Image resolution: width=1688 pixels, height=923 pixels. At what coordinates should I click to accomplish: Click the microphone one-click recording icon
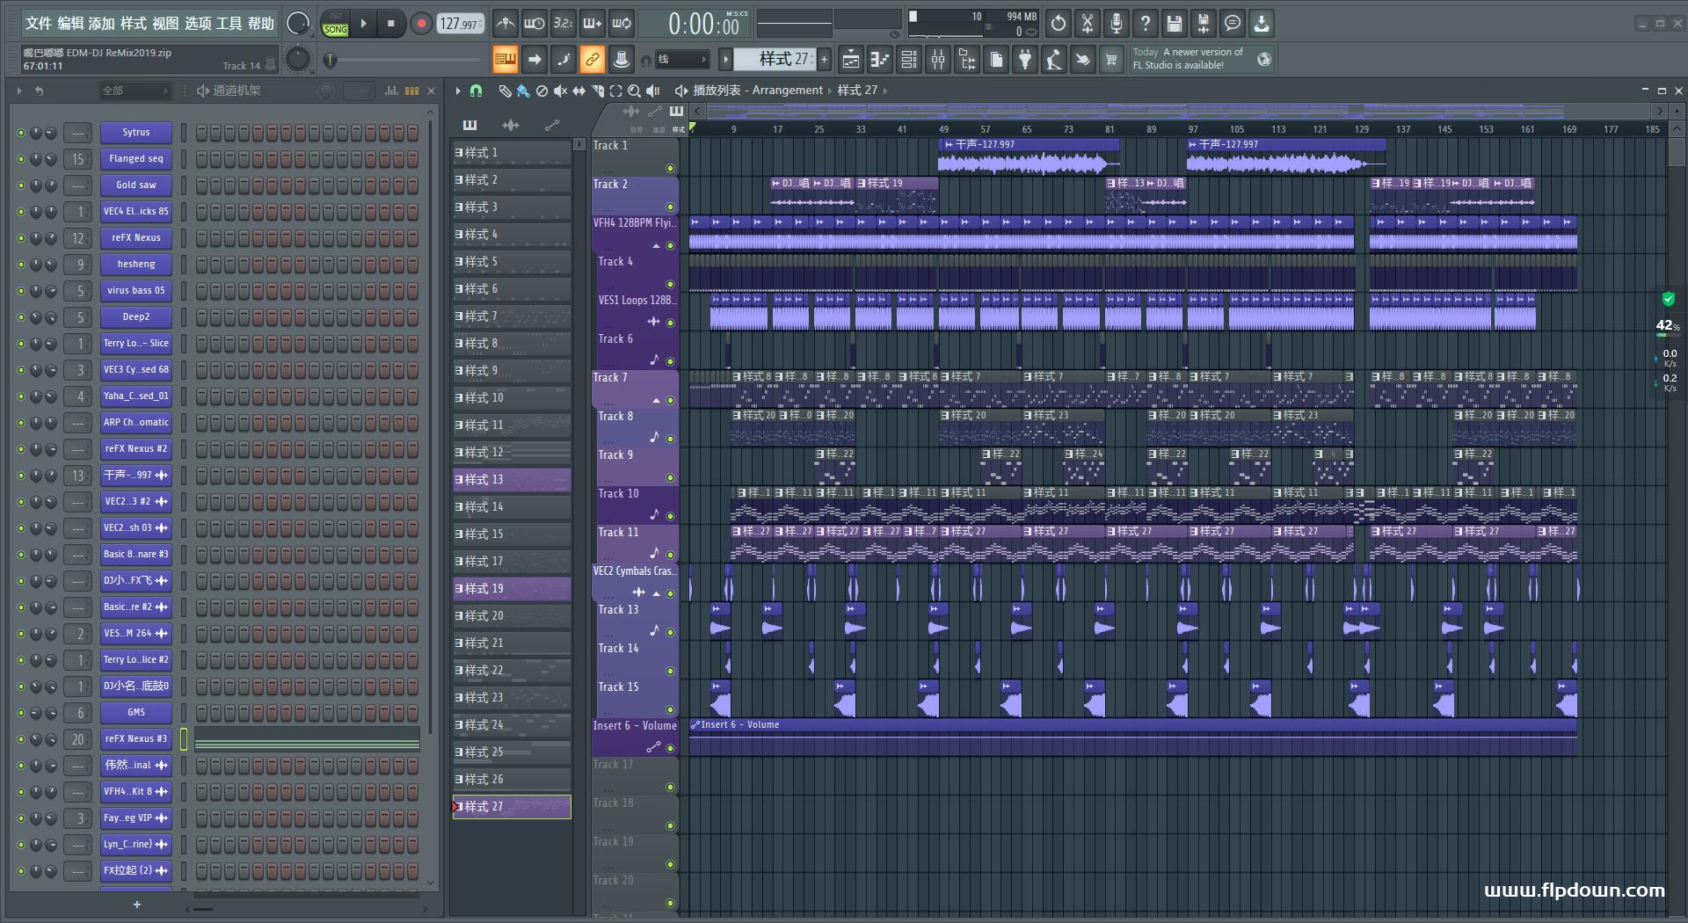tap(1116, 24)
